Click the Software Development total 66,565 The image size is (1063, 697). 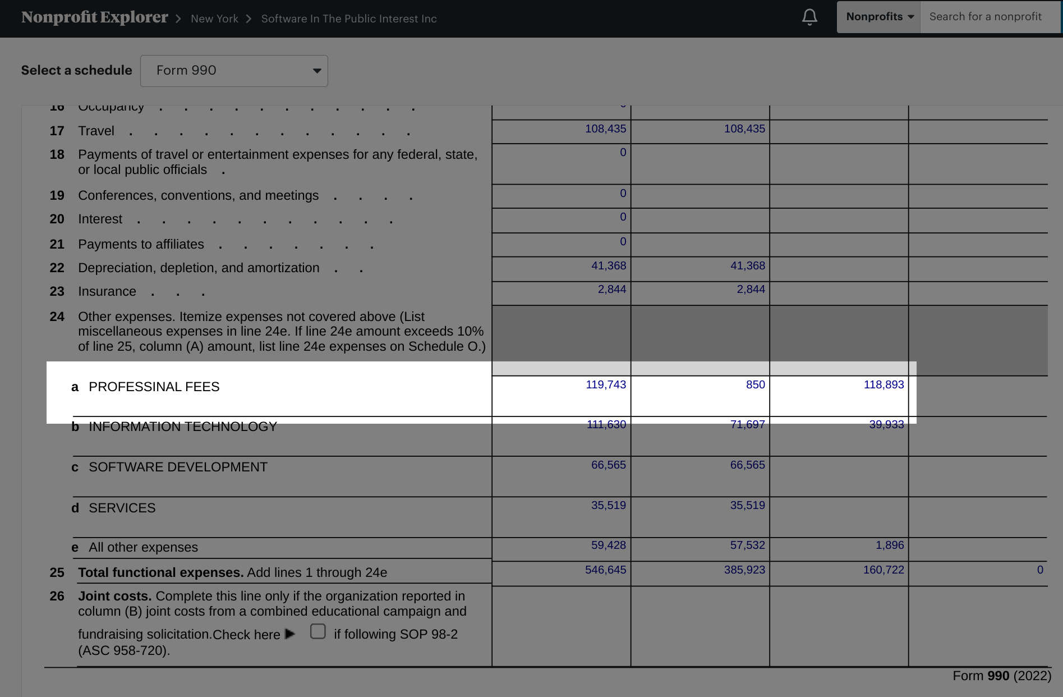point(608,465)
